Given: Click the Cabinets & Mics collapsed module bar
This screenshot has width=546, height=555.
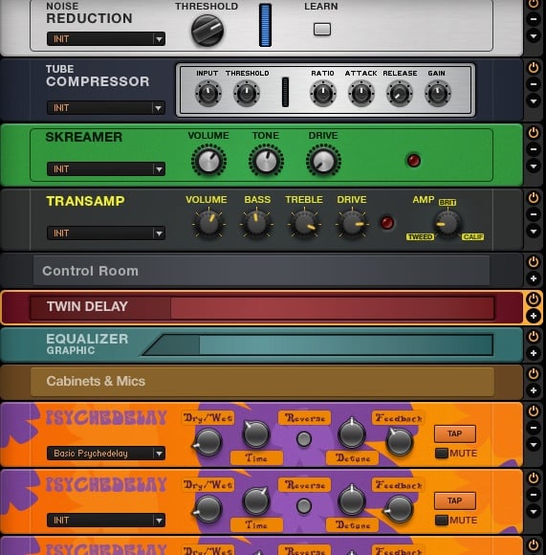Looking at the screenshot, I should [262, 381].
